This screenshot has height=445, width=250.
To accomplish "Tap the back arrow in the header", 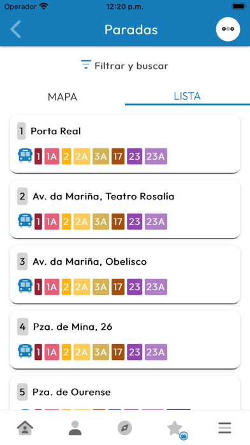I will pyautogui.click(x=15, y=29).
